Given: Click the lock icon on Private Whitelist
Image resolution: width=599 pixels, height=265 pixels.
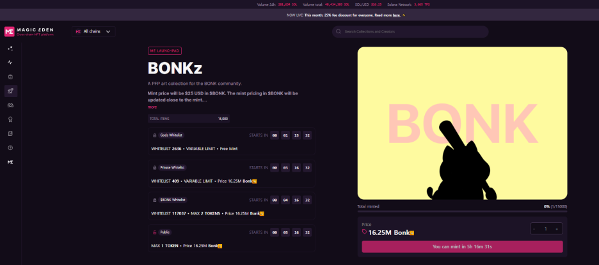Looking at the screenshot, I should pyautogui.click(x=154, y=168).
